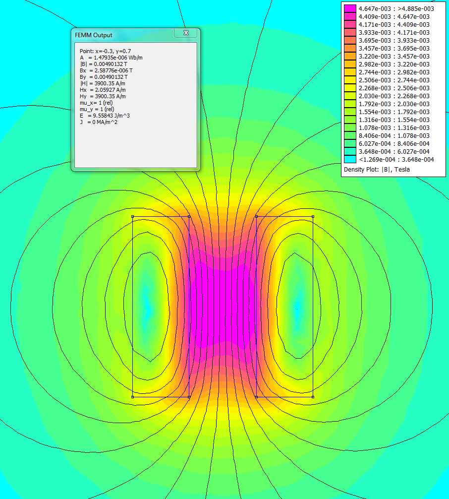Select the 'mu_y = 1 (rel)' line
Viewport: 449px width, 499px height.
[97, 109]
